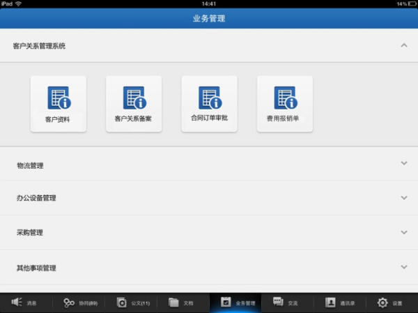The image size is (418, 313).
Task: Expand the 办公设备管理 section chevron
Action: [x=403, y=197]
